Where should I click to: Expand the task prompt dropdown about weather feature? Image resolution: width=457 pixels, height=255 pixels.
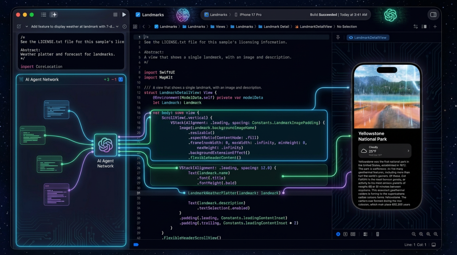(117, 27)
